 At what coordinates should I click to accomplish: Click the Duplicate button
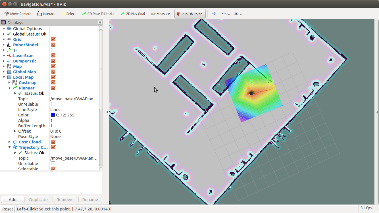pos(38,199)
